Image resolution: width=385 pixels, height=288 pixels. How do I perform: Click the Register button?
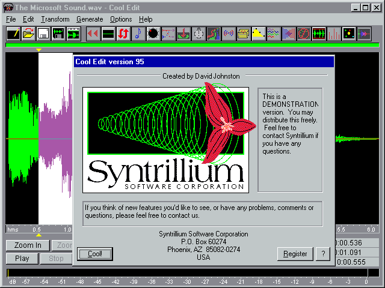[x=295, y=254]
